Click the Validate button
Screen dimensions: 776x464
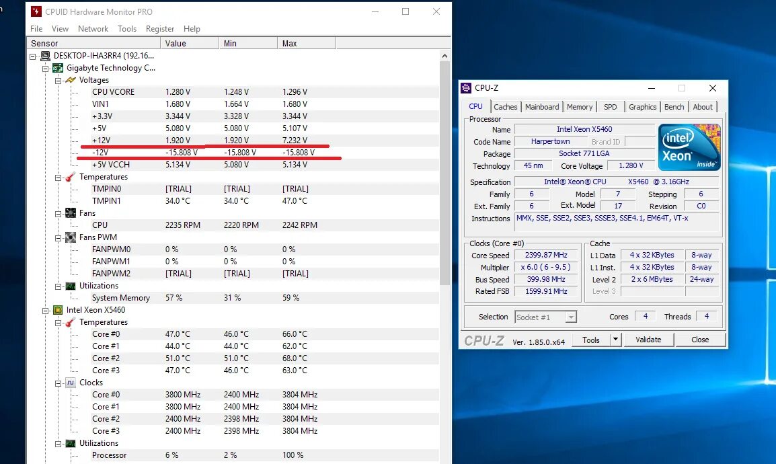coord(648,340)
